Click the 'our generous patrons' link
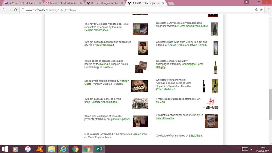Image resolution: width=272 pixels, height=153 pixels. [x=119, y=119]
